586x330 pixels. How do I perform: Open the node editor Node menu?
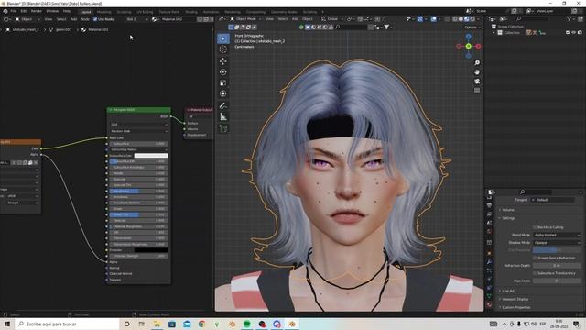85,19
